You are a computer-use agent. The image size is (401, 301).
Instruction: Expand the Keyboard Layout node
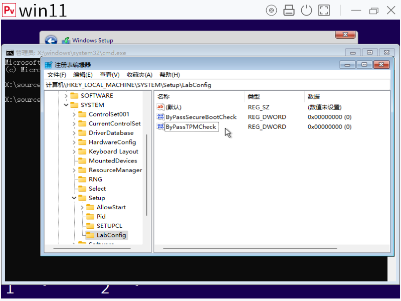click(74, 152)
